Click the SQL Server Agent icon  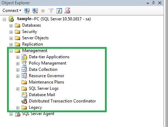point(18,114)
